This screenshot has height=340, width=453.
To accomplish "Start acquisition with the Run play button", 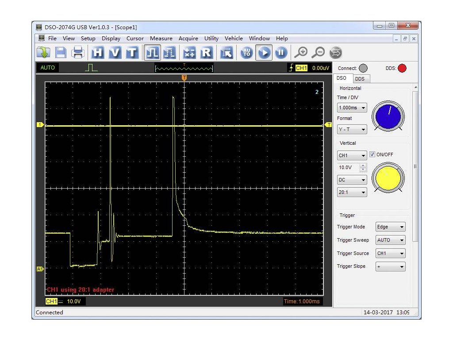I will coord(264,53).
